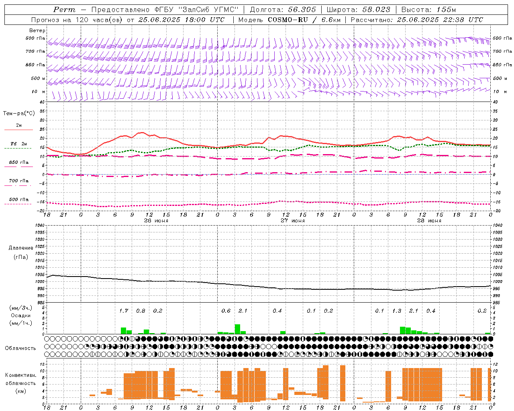Click the 1.7 precipitation total

pos(124,311)
